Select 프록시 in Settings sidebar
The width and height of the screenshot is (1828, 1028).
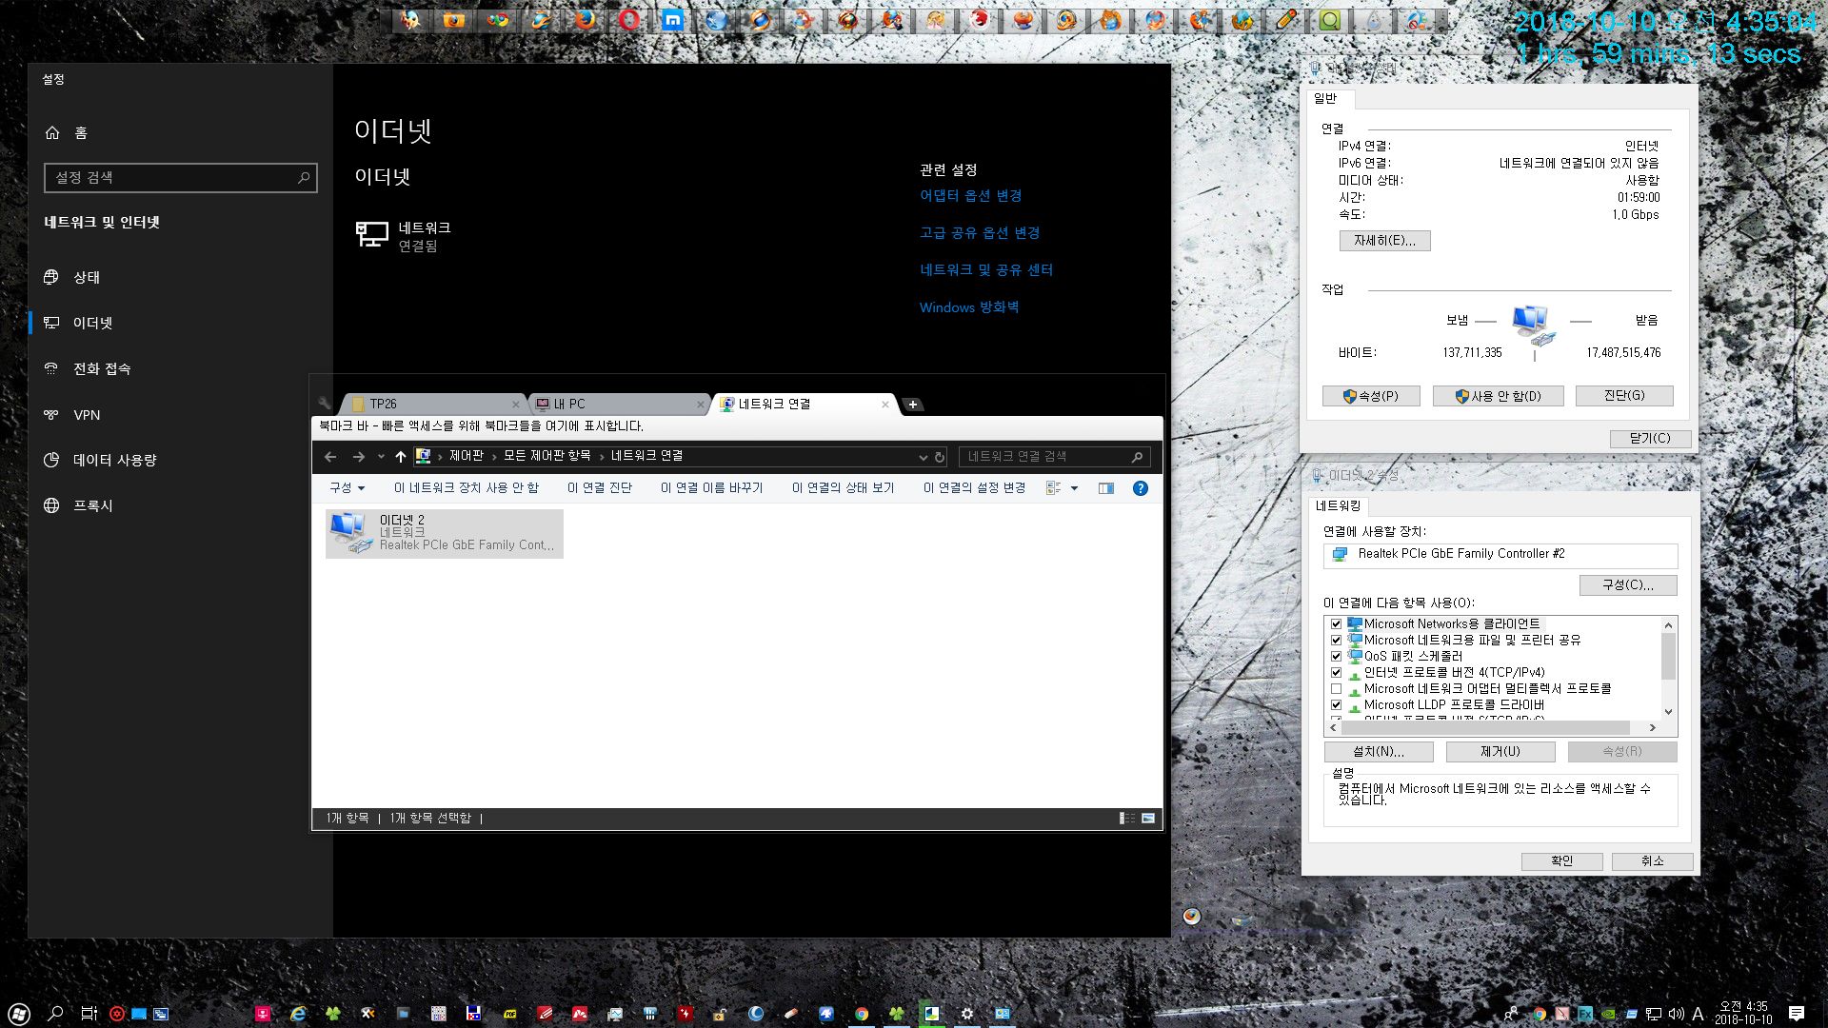coord(180,505)
